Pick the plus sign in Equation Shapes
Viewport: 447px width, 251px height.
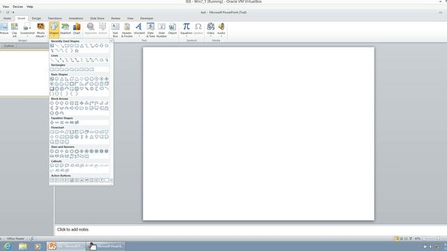pyautogui.click(x=52, y=123)
